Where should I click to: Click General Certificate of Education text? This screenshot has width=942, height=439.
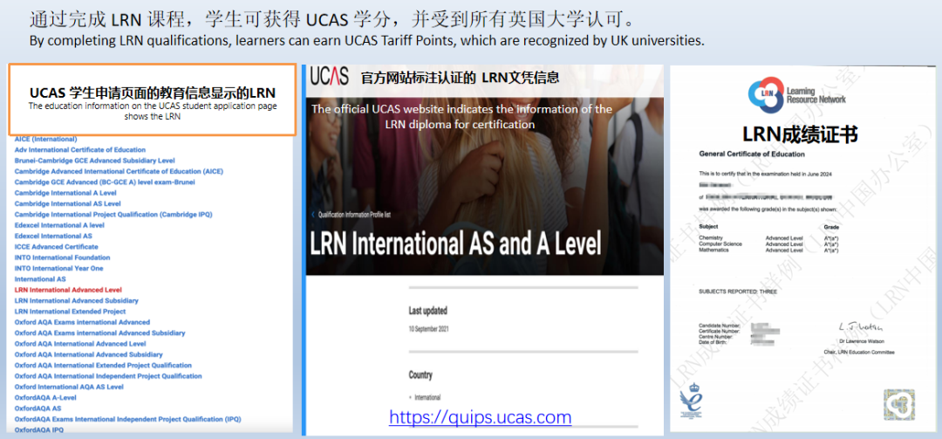coord(752,154)
